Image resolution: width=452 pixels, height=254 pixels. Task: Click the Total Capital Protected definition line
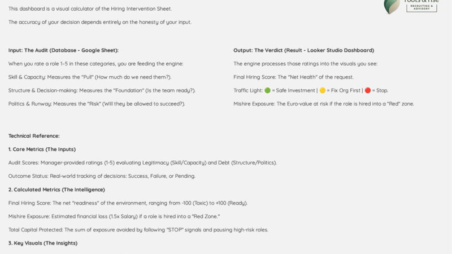[x=138, y=229]
